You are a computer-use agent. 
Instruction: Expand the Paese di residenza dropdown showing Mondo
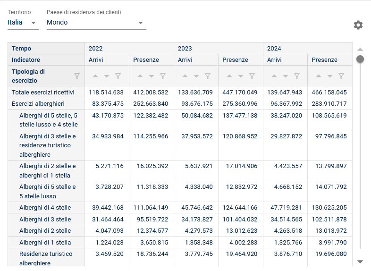pyautogui.click(x=96, y=23)
